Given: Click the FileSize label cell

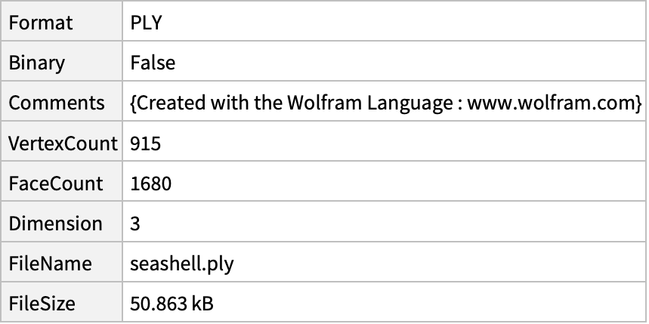Looking at the screenshot, I should (62, 303).
